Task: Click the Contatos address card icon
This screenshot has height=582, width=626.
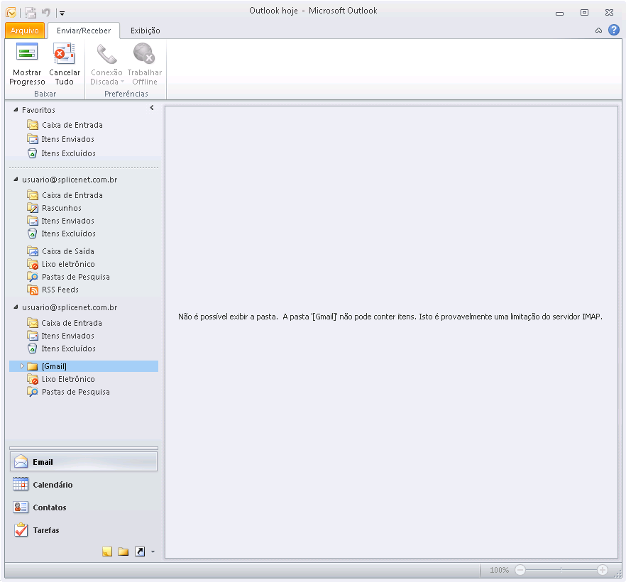Action: (21, 507)
